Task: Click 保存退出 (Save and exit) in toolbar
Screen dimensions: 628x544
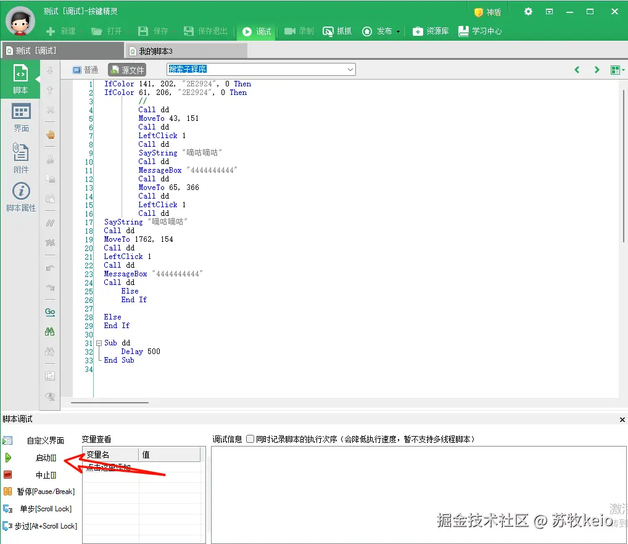Action: click(205, 31)
